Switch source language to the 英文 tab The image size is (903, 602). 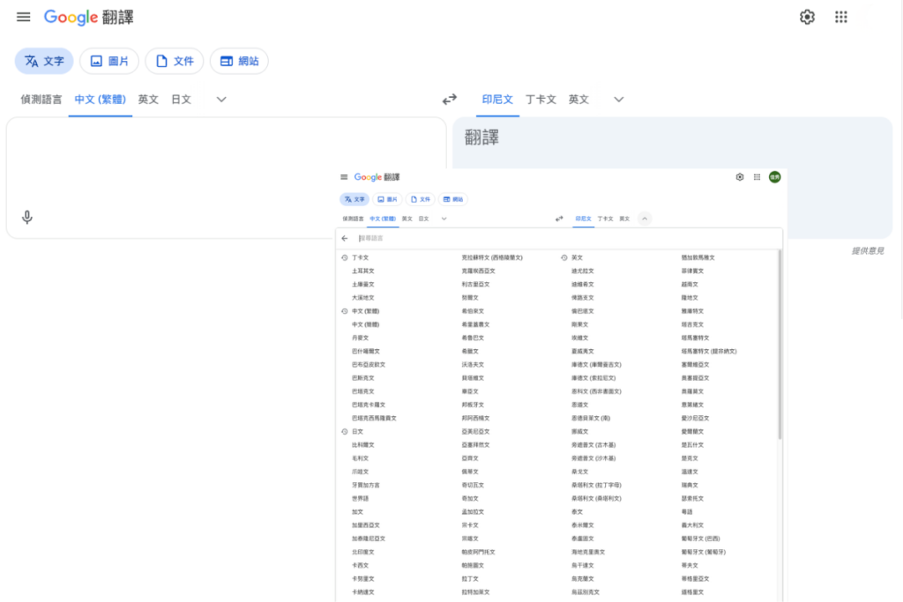pyautogui.click(x=148, y=100)
